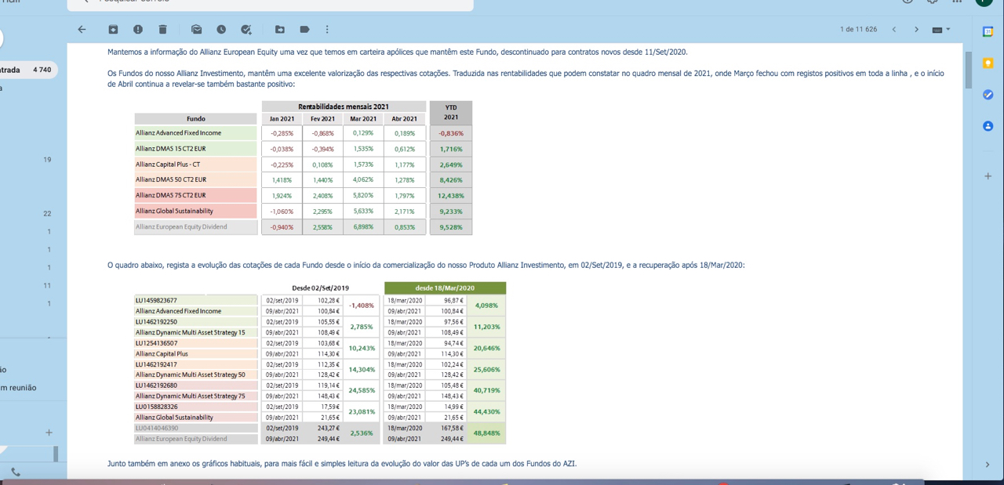The width and height of the screenshot is (1004, 485).
Task: Open the three-dot more options menu
Action: click(x=327, y=30)
